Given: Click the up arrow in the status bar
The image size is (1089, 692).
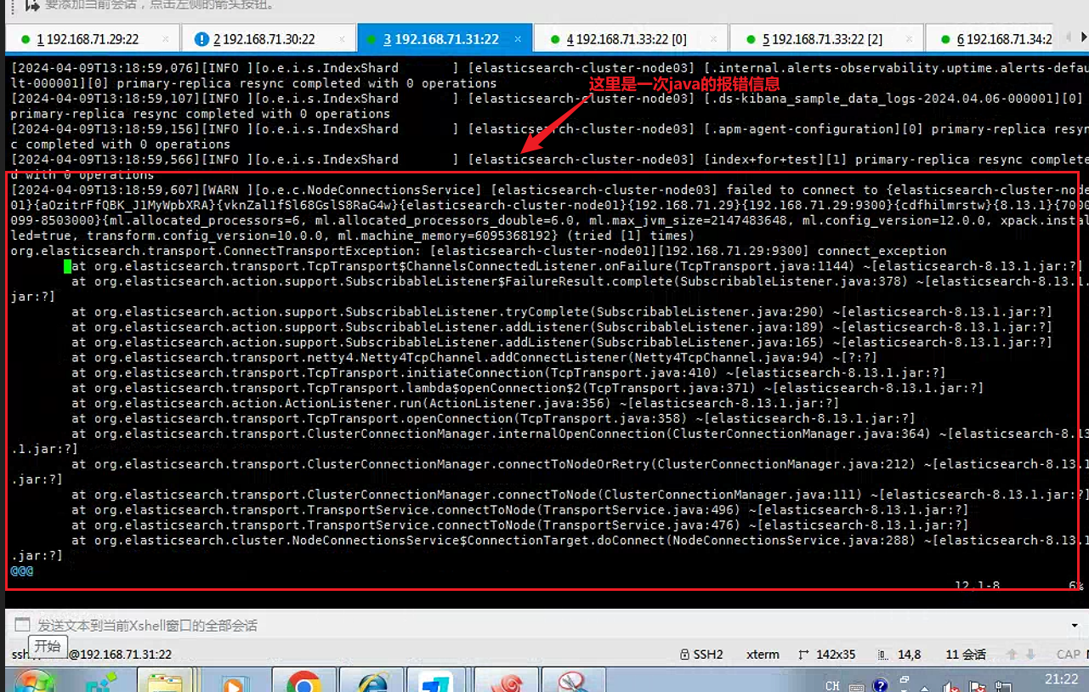Looking at the screenshot, I should [x=1012, y=654].
